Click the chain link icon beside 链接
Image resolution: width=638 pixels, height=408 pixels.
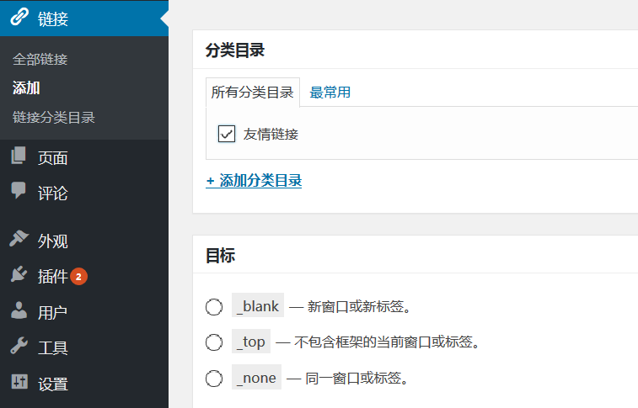[19, 17]
